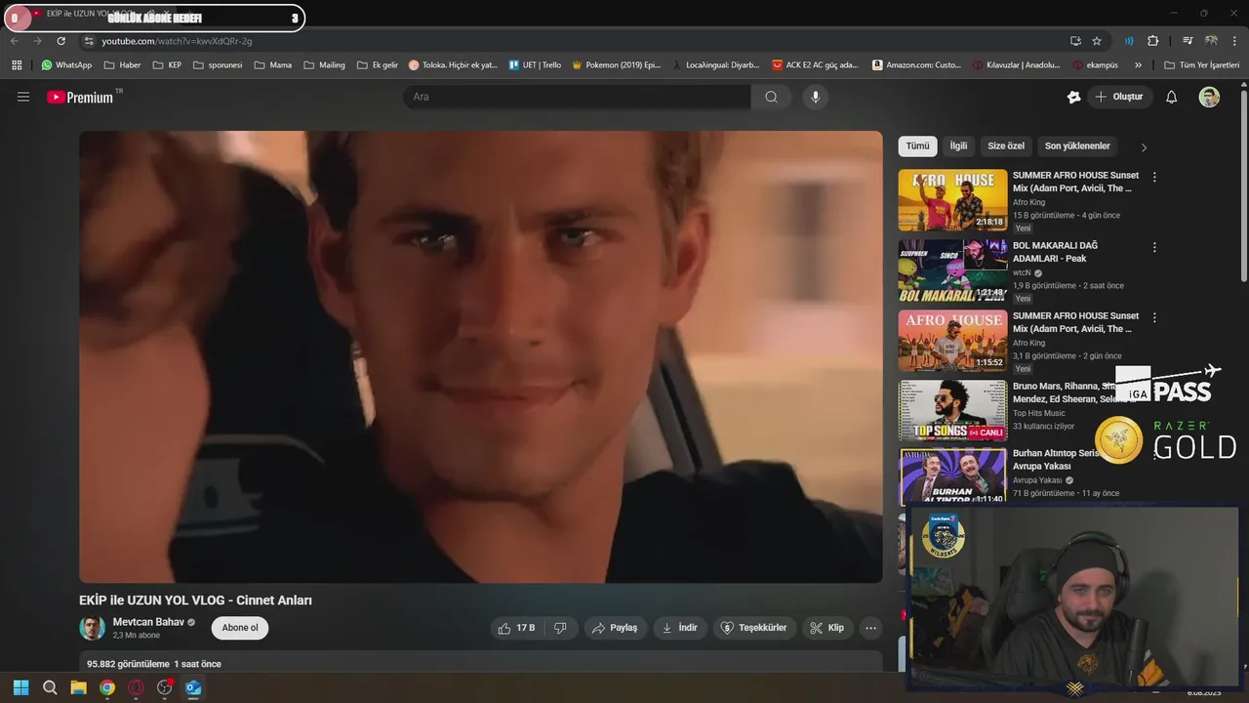Open the ekampüs bookmark
The width and height of the screenshot is (1249, 703).
(1095, 65)
